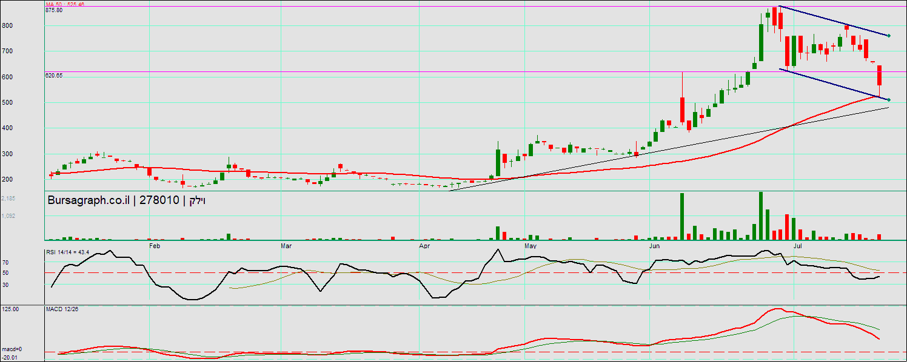Click the MACD 12/26 indicator label
The width and height of the screenshot is (907, 362).
click(x=62, y=309)
